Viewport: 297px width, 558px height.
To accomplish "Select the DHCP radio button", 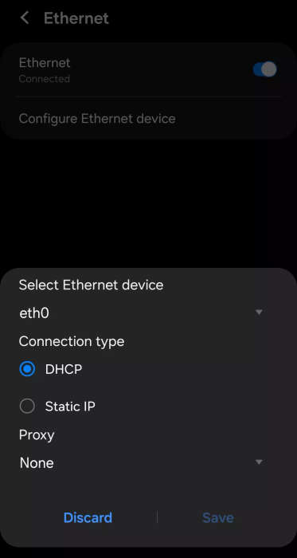I will coord(27,369).
